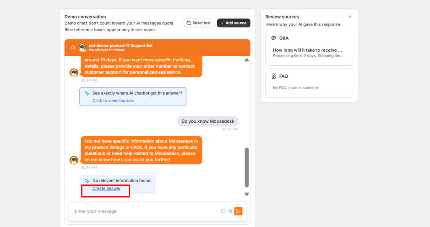Open the 'Click to view sources' link
The height and width of the screenshot is (227, 430).
click(x=113, y=101)
